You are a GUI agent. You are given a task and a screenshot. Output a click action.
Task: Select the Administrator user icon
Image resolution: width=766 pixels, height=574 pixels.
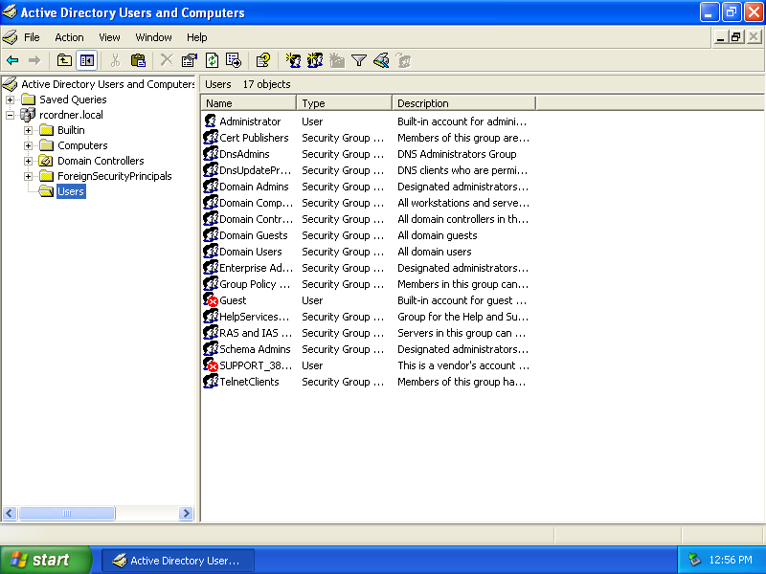[x=211, y=121]
